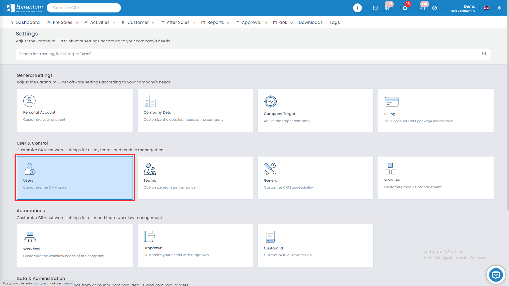Click 'Customize the workflow needs of the company'
This screenshot has height=286, width=509.
tap(63, 256)
